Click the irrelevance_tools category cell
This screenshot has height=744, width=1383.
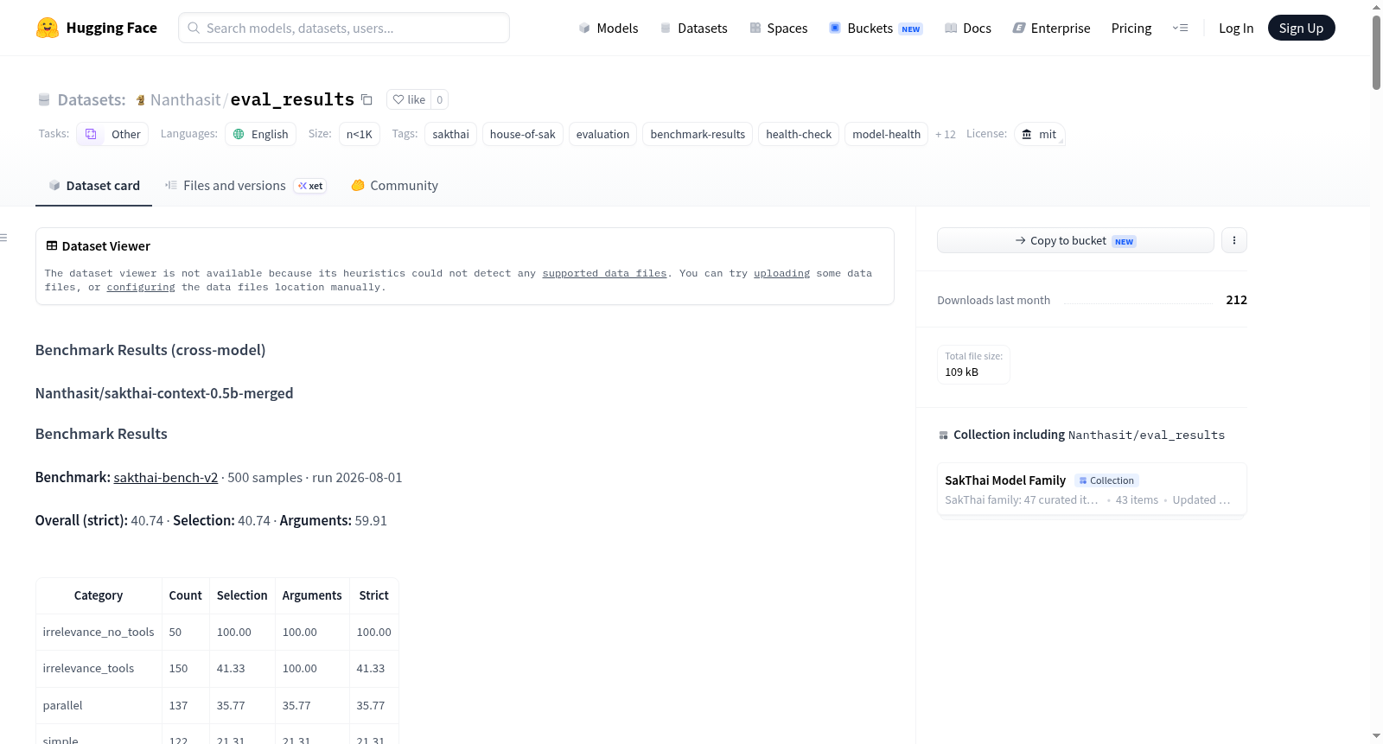point(99,669)
